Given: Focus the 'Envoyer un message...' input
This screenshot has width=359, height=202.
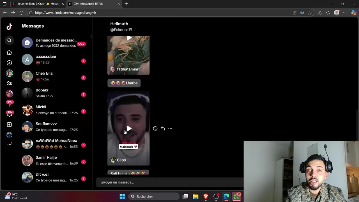Looking at the screenshot, I should pos(170,182).
